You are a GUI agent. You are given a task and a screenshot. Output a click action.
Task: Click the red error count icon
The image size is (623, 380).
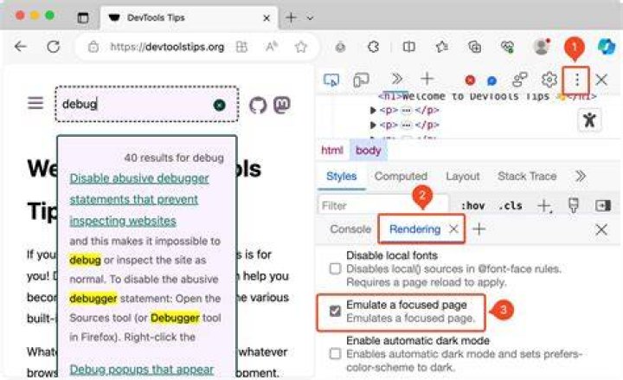470,81
